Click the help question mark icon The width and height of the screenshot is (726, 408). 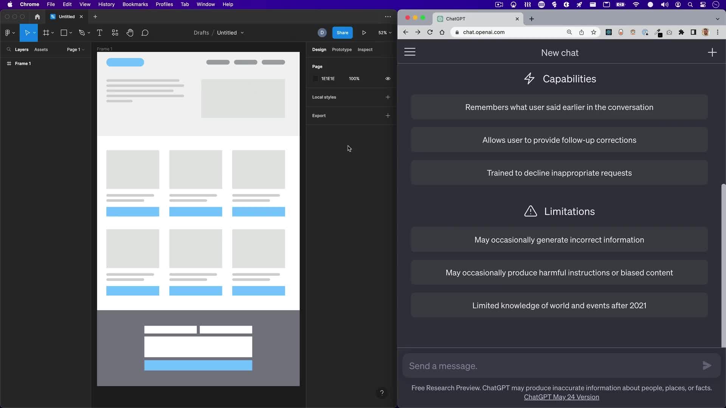pos(382,393)
